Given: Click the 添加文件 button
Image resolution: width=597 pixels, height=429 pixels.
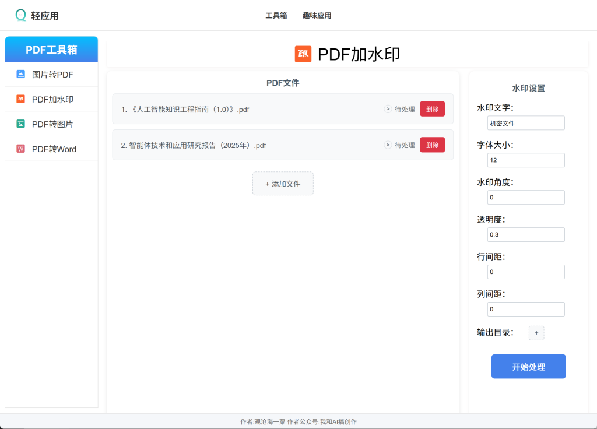Looking at the screenshot, I should coord(283,183).
